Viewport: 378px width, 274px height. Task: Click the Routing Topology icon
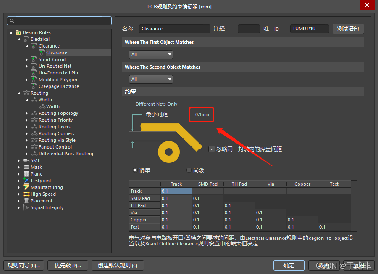[x=34, y=113]
